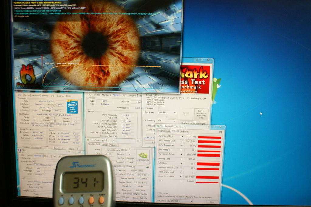Open the GPU Temperature sensor dropdown
311x207 pixels.
pos(182,145)
